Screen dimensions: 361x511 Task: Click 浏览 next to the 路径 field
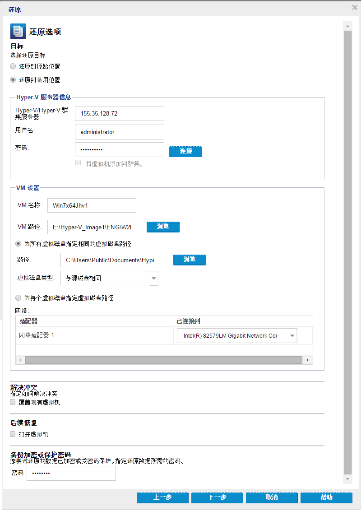pos(190,260)
